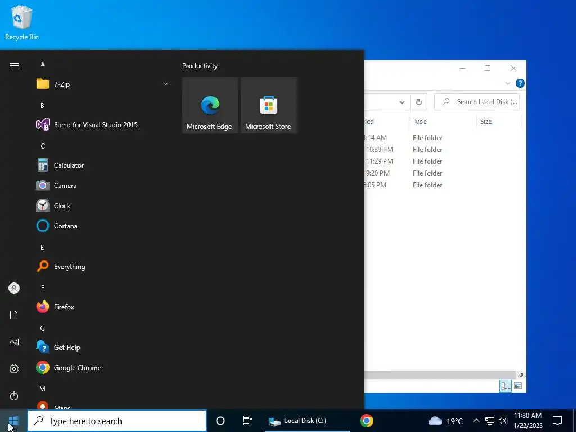Open Settings gear in the Start sidebar

[x=14, y=369]
